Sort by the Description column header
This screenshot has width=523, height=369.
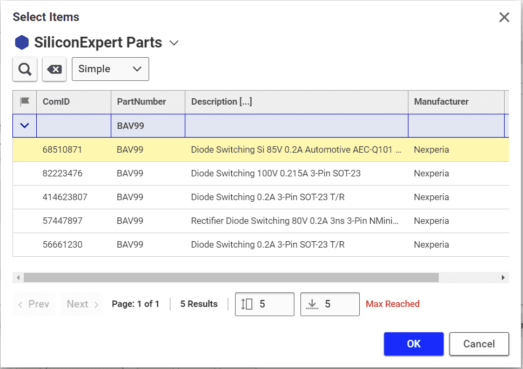[297, 101]
